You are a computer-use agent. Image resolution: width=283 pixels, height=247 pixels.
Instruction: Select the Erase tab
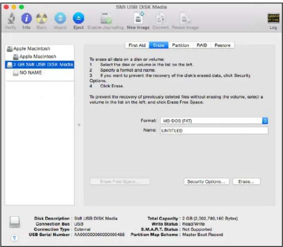point(159,45)
